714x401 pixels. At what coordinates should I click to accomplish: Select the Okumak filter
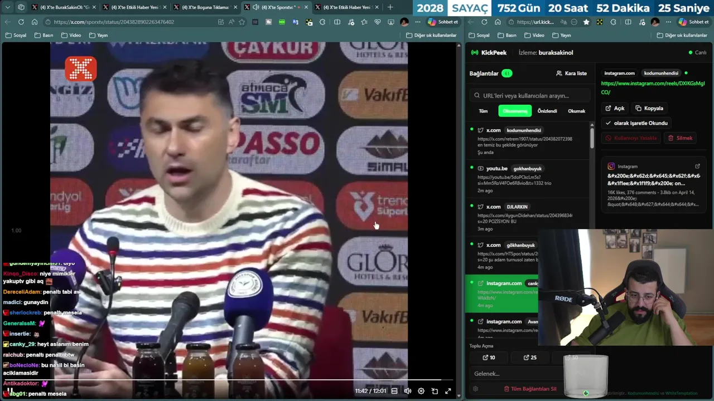576,111
